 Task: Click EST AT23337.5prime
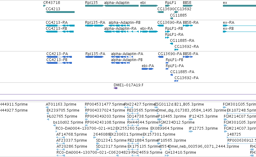(60, 144)
